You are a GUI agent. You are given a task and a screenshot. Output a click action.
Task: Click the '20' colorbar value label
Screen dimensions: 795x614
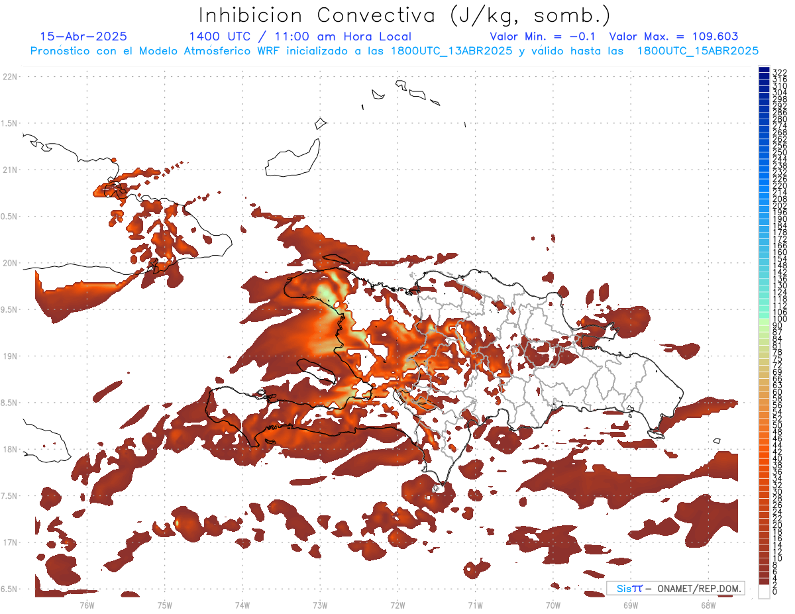(x=778, y=525)
